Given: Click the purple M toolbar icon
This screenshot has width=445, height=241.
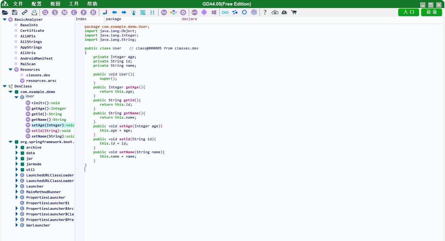Looking at the screenshot, I should pos(64,12).
